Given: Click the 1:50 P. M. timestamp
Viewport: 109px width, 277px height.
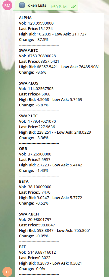Looking at the screenshot, I should pos(59,7).
